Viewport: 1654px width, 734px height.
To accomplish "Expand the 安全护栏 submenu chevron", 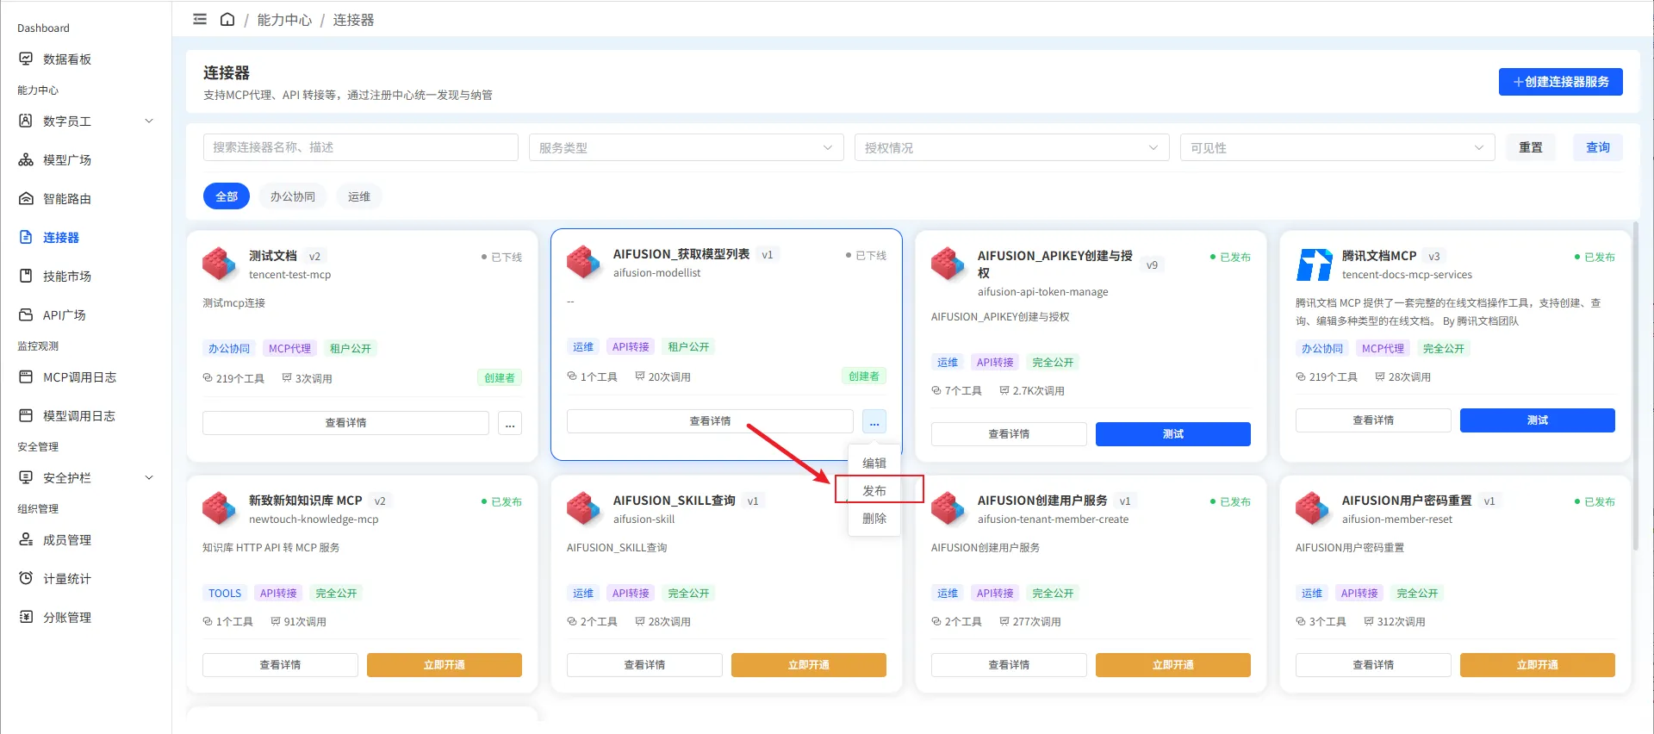I will [x=149, y=477].
